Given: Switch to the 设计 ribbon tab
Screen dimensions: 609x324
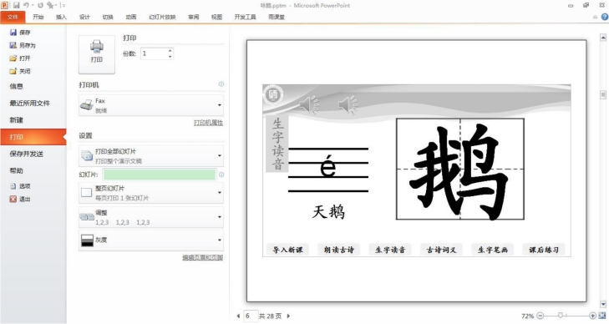Looking at the screenshot, I should [84, 17].
